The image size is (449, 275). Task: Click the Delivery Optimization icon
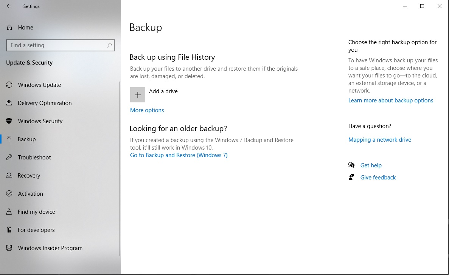coord(9,103)
